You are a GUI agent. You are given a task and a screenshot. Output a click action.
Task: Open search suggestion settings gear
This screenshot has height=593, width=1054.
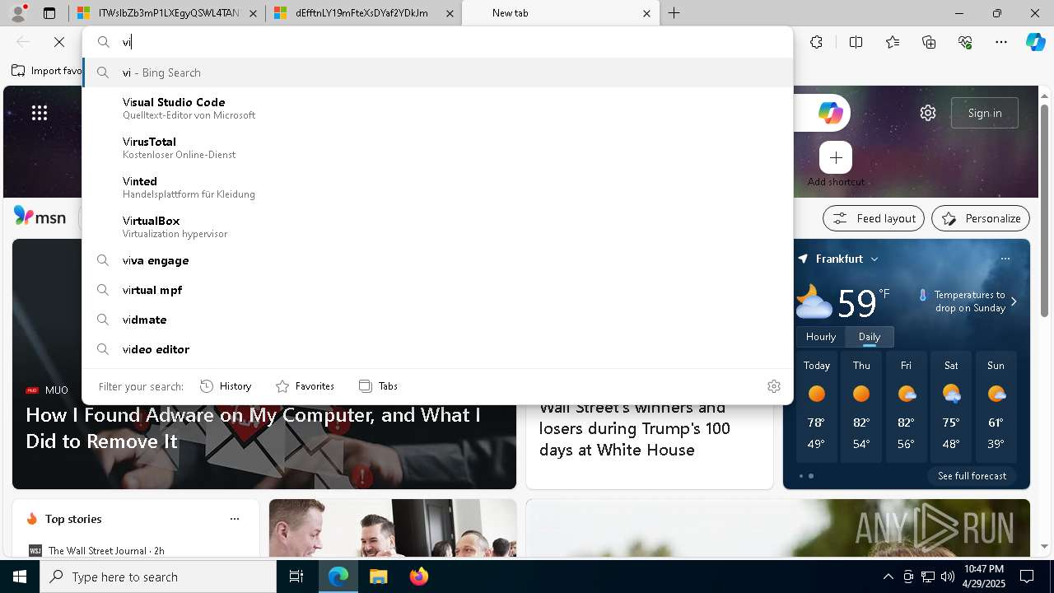(x=773, y=385)
